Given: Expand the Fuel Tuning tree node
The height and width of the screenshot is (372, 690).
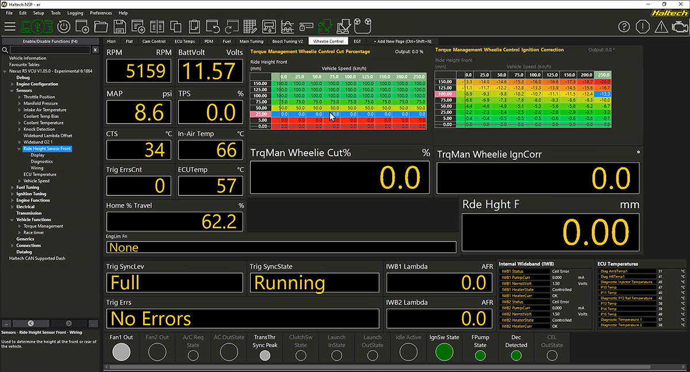Looking at the screenshot, I should tap(13, 187).
